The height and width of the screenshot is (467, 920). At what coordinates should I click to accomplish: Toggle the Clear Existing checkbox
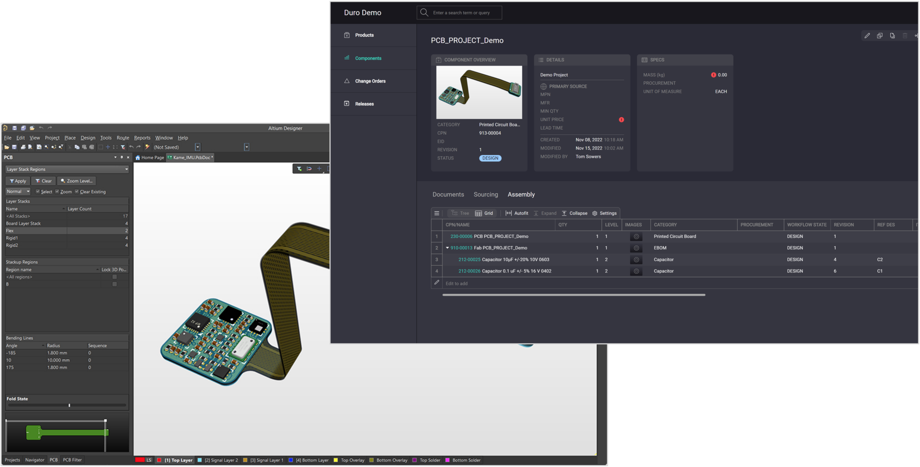tap(77, 191)
